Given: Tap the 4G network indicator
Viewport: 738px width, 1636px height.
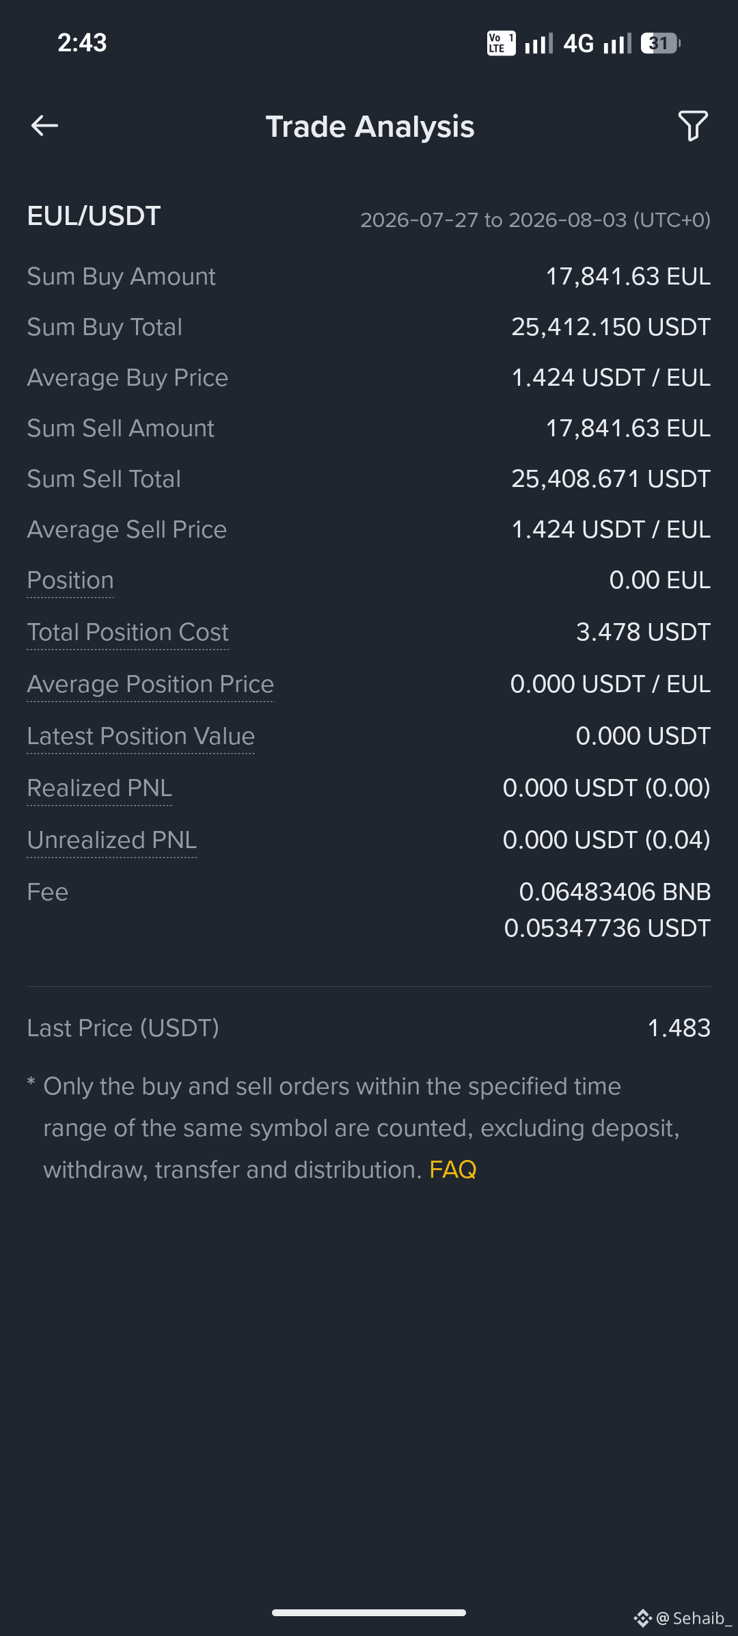Looking at the screenshot, I should (x=578, y=44).
